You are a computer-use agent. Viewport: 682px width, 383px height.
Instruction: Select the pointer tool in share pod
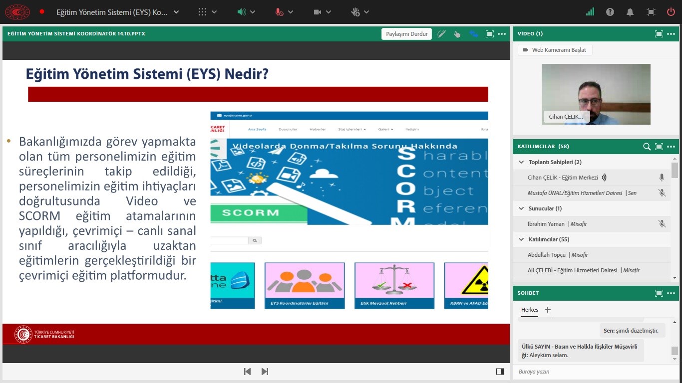(457, 34)
